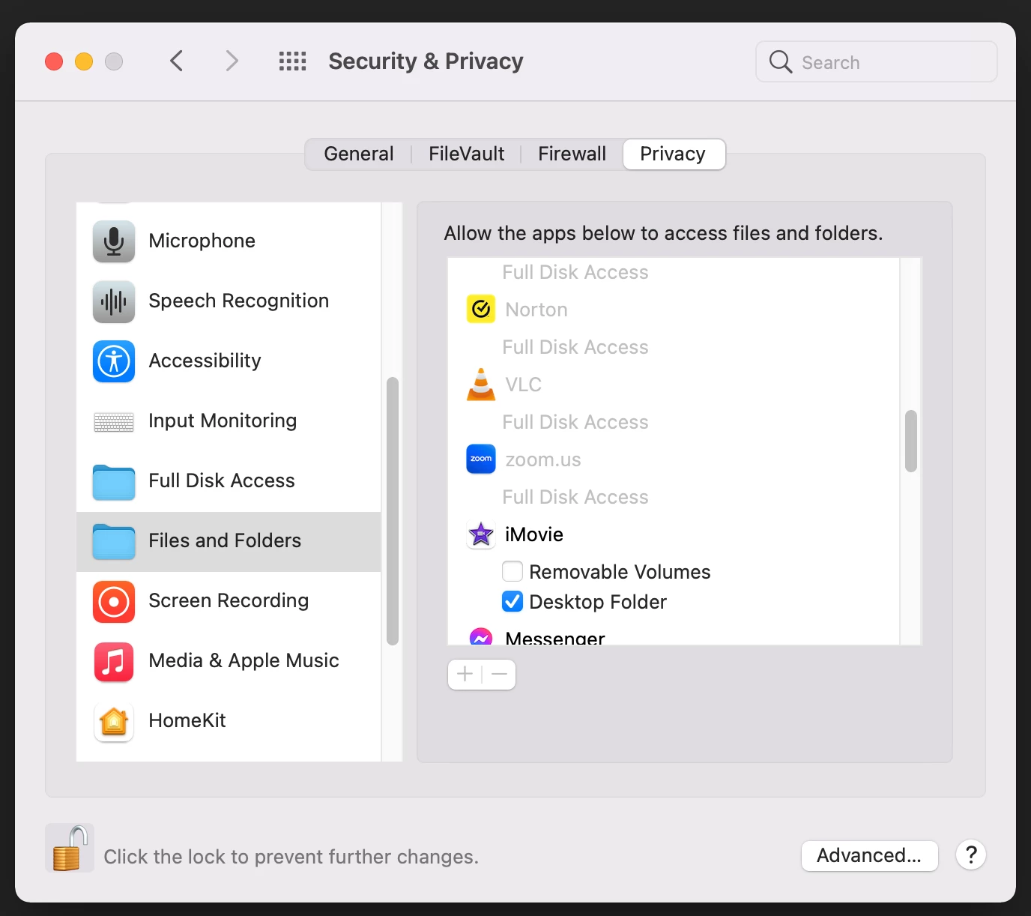Viewport: 1031px width, 916px height.
Task: Select Microphone in the privacy list
Action: click(202, 241)
